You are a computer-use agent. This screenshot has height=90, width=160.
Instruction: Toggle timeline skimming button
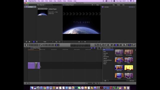[91, 48]
